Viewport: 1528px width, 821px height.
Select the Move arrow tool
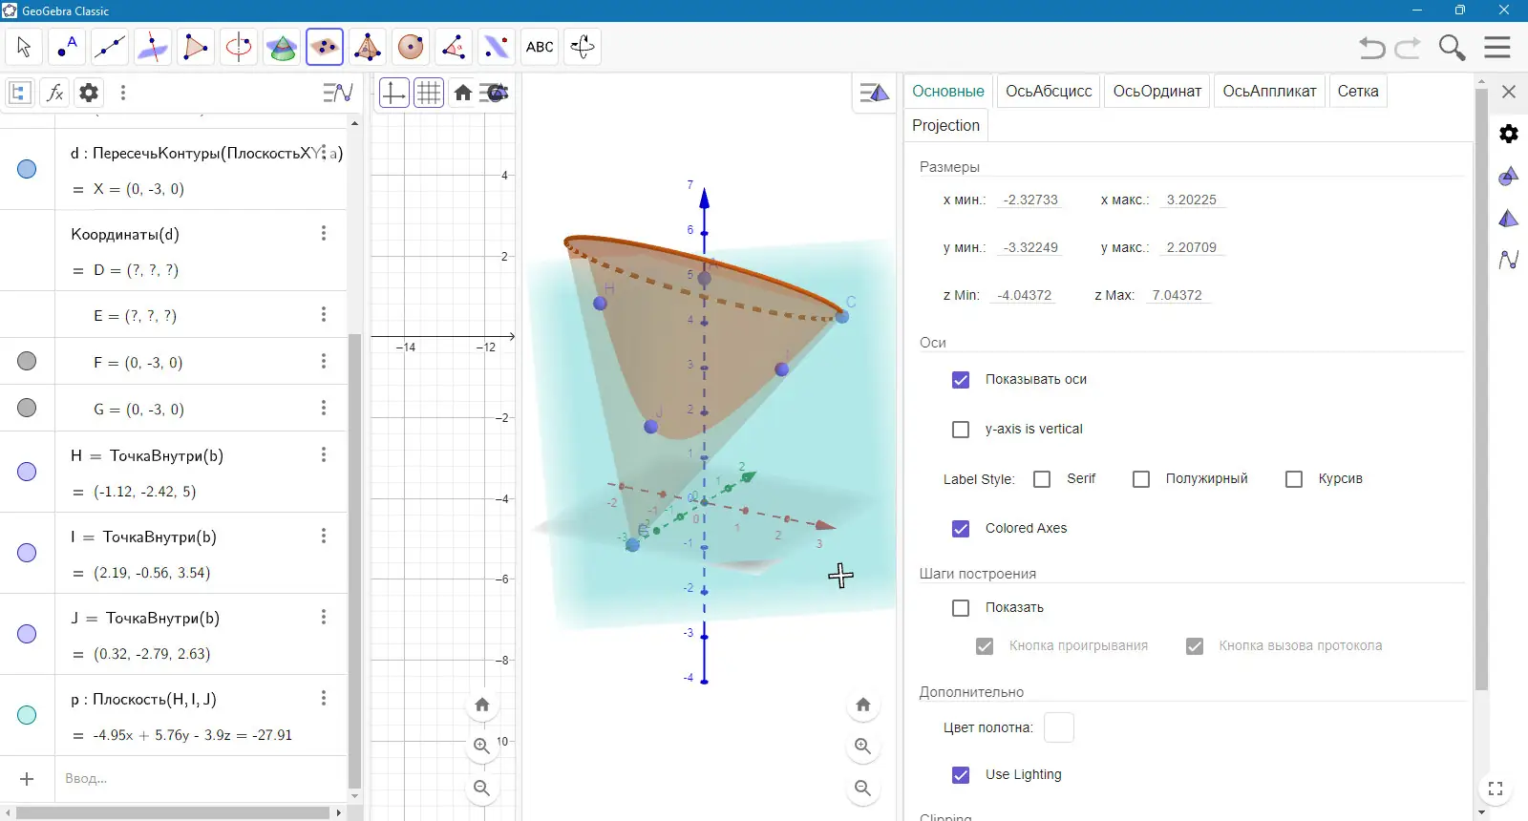(24, 47)
